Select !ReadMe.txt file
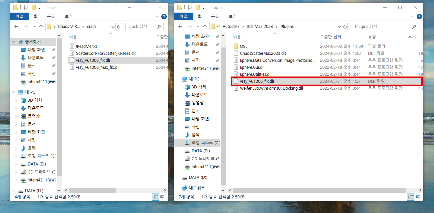Image resolution: width=434 pixels, height=213 pixels. tap(86, 47)
